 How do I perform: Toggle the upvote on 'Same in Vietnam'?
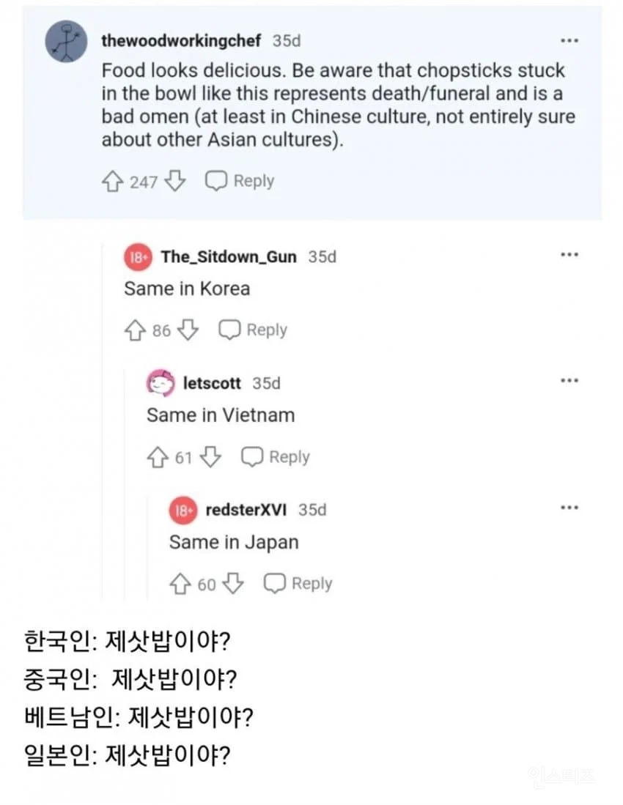[x=158, y=456]
